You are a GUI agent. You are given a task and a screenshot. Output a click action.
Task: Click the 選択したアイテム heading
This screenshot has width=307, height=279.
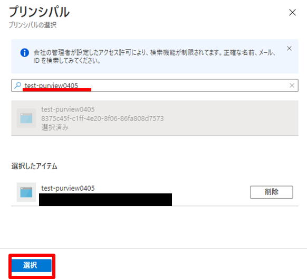coord(34,166)
